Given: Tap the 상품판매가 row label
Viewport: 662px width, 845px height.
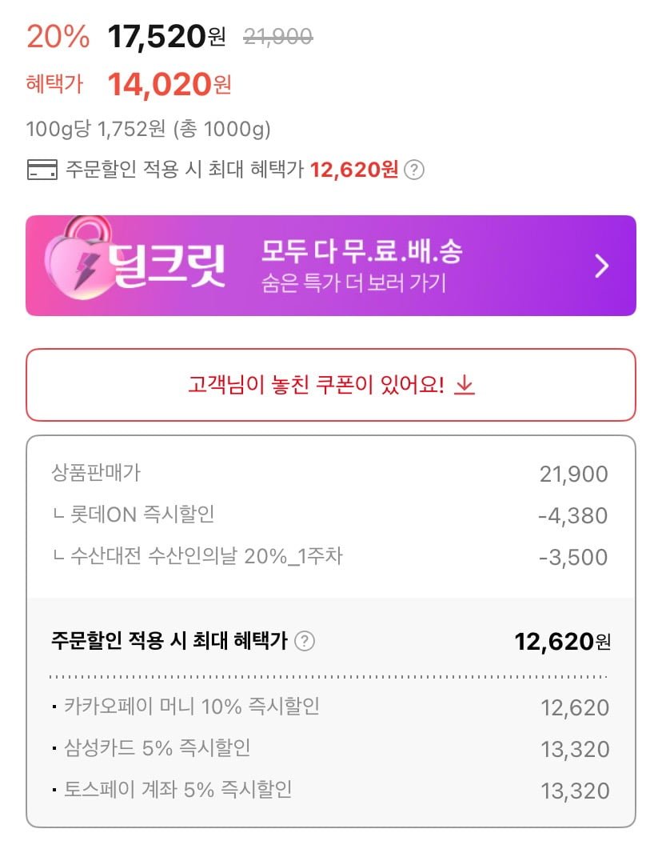Looking at the screenshot, I should coord(95,473).
